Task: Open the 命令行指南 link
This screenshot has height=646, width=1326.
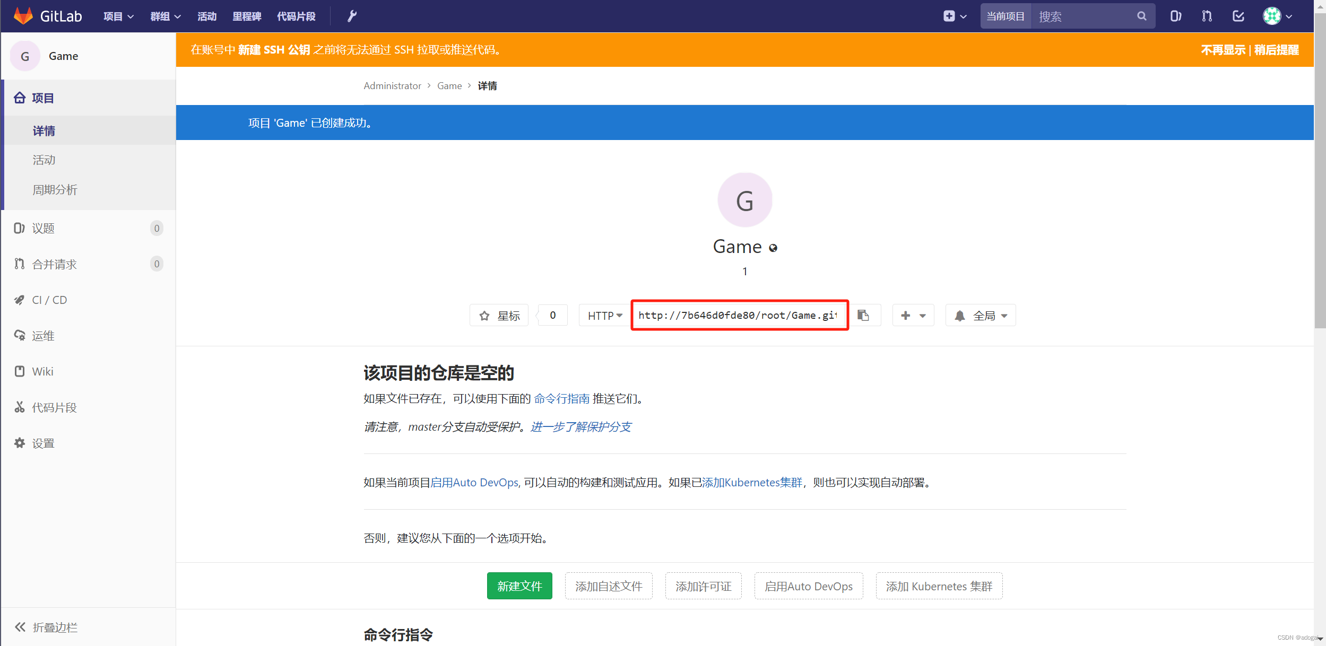Action: point(561,399)
